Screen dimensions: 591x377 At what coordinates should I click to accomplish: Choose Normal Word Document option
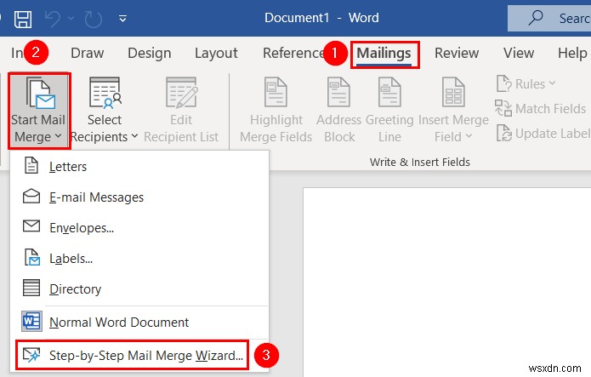click(x=139, y=322)
